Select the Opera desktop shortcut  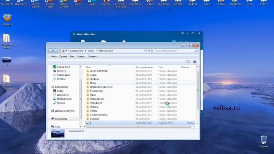click(78, 3)
